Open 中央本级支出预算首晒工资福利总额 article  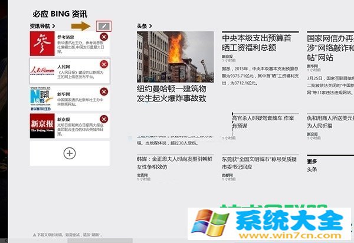257,43
